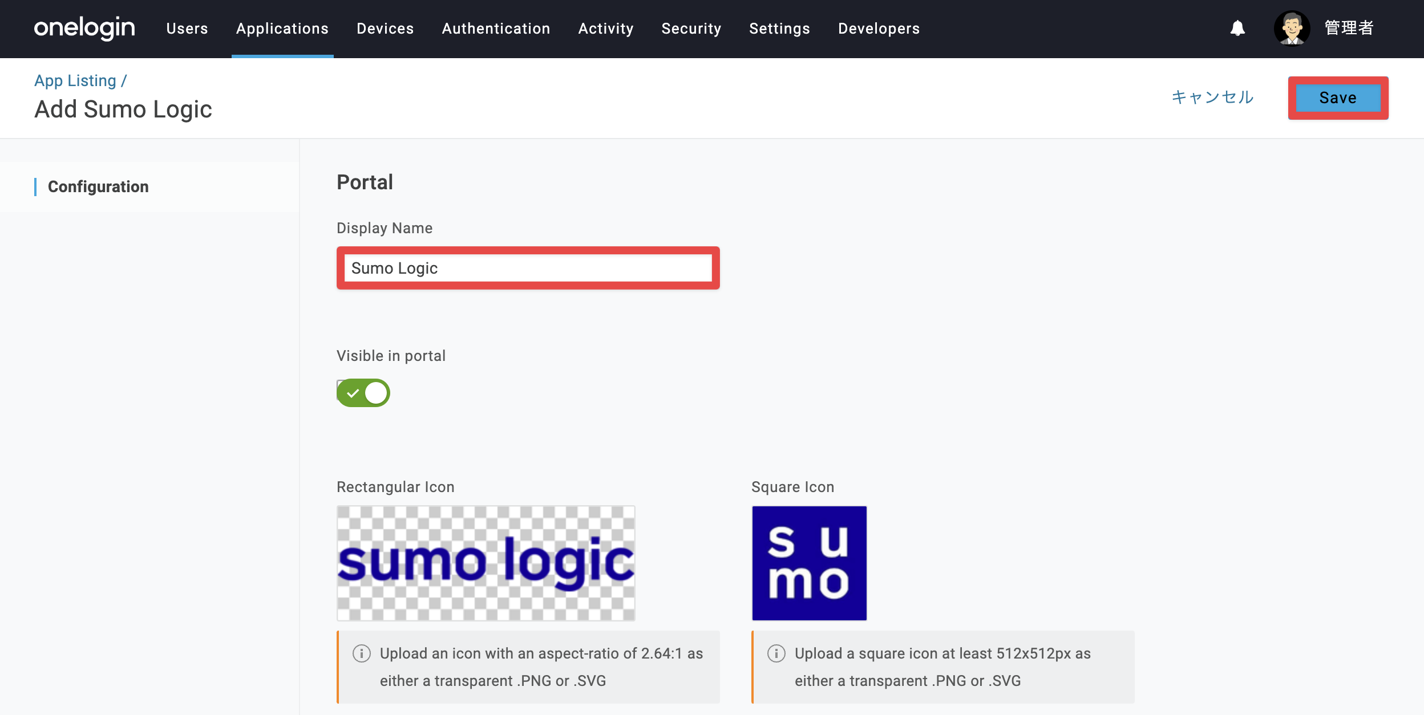Open the Users menu
Image resolution: width=1424 pixels, height=715 pixels.
point(187,29)
